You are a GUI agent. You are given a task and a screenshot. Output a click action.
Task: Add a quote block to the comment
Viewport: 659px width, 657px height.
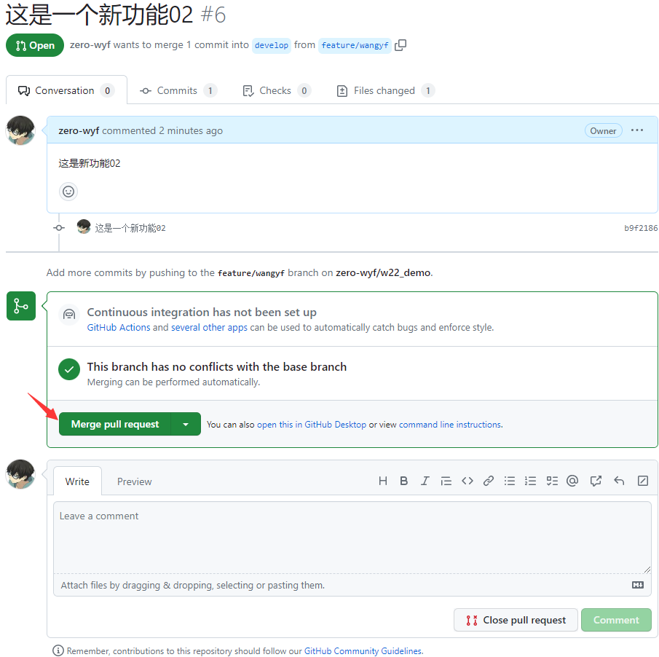click(x=446, y=481)
